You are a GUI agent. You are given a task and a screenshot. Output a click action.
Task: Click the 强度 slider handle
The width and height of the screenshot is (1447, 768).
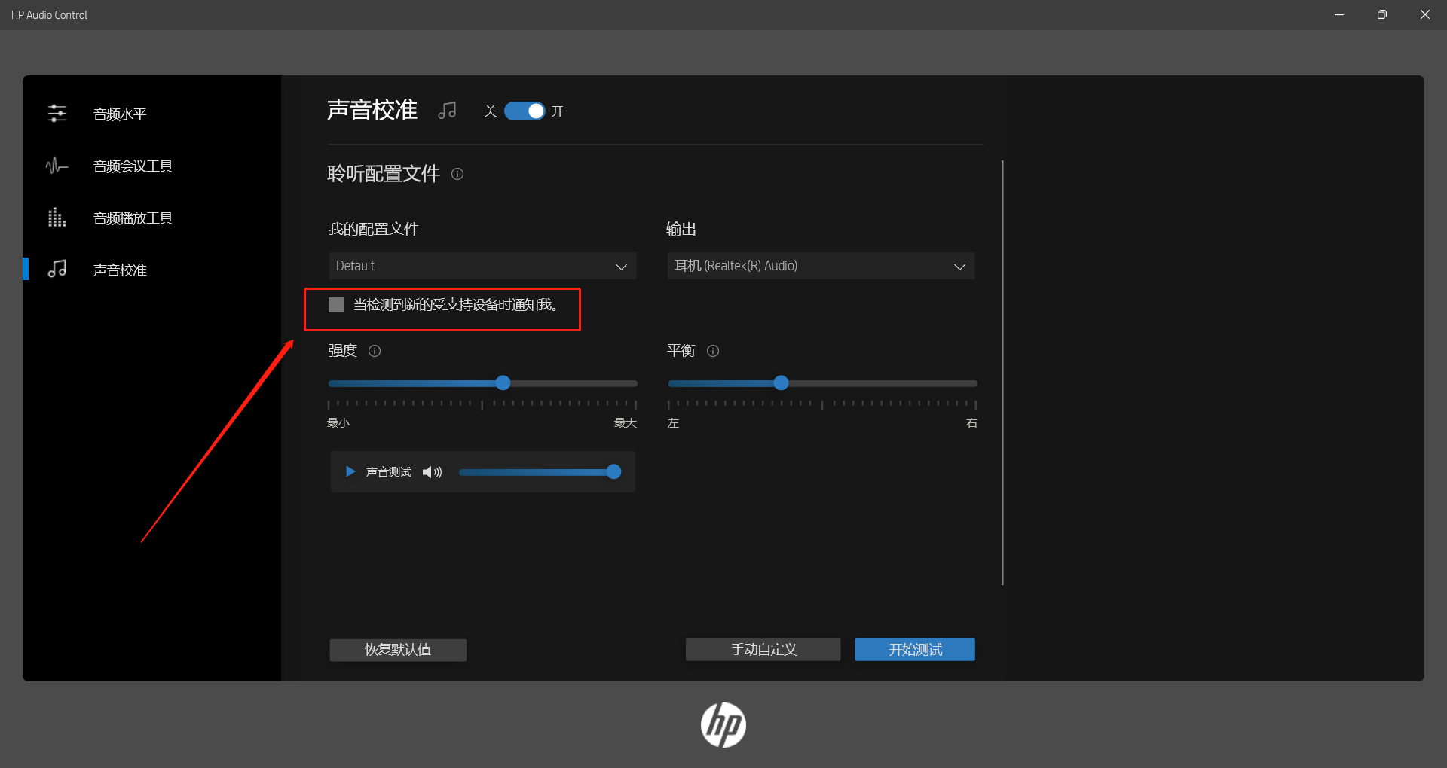point(503,383)
